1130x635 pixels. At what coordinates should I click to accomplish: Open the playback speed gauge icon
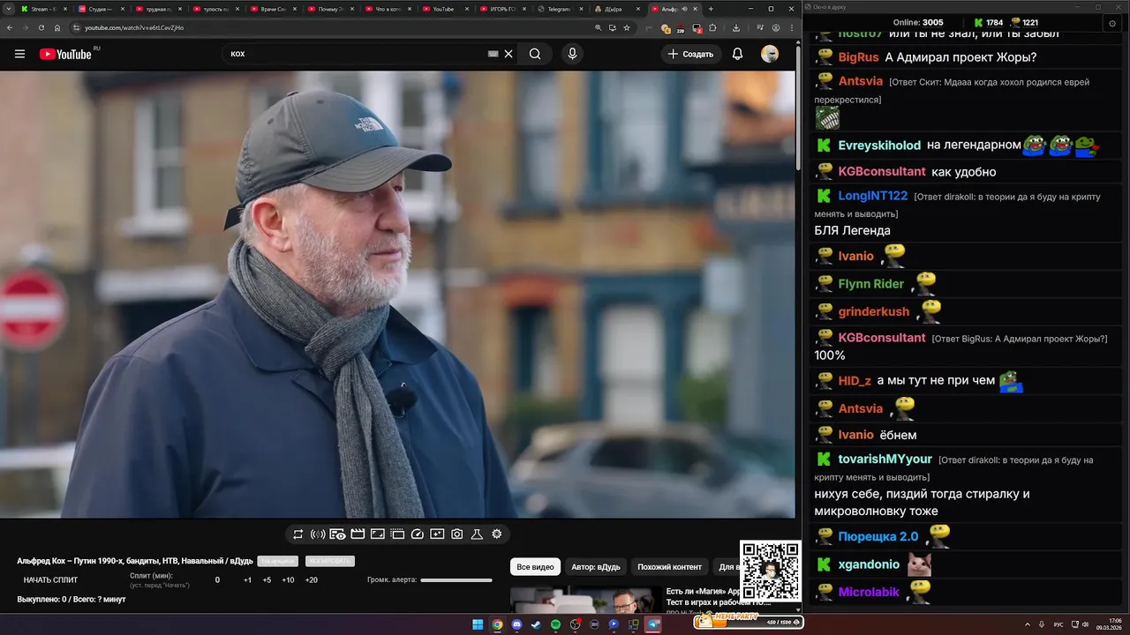pos(418,534)
